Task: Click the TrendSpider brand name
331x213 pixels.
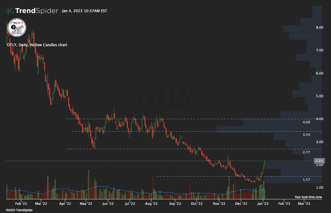Action: pos(37,11)
